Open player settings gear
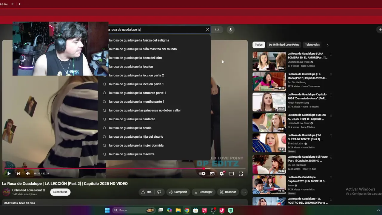This screenshot has width=382, height=215. pyautogui.click(x=222, y=173)
